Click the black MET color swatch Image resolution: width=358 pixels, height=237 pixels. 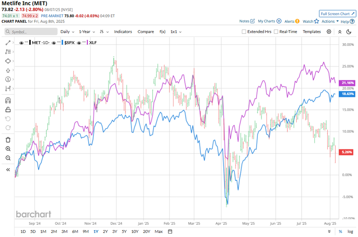point(30,43)
